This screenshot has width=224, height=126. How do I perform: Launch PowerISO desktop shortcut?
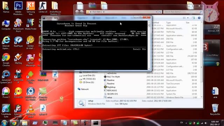18,93
